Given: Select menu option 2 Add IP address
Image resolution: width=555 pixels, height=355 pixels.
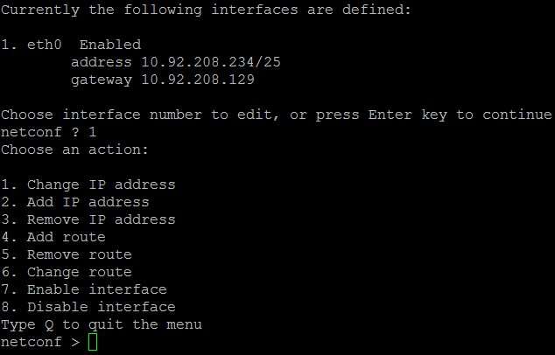Looking at the screenshot, I should (x=74, y=202).
